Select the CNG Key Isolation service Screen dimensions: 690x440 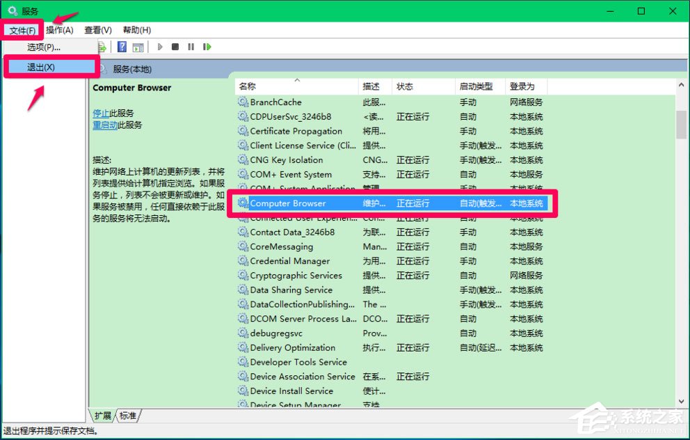[x=287, y=159]
